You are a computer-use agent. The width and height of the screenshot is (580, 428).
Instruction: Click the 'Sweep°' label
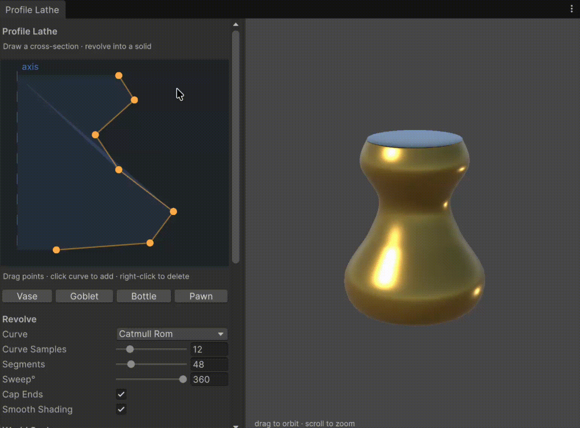pos(19,379)
